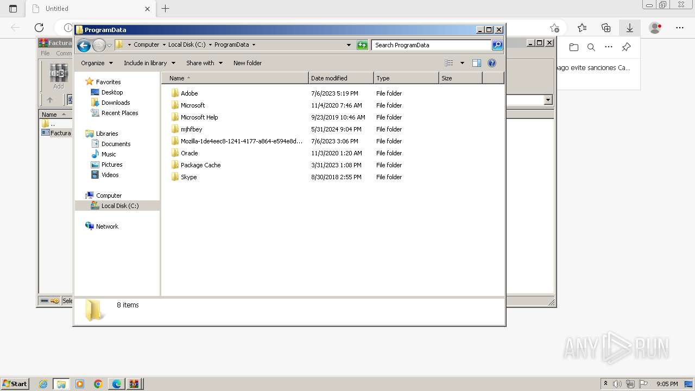Open Downloads in the navigation pane

pos(116,103)
